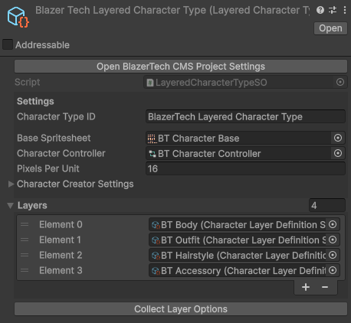This screenshot has width=351, height=323.
Task: Click the BT Accessory layer definition field
Action: coord(244,270)
